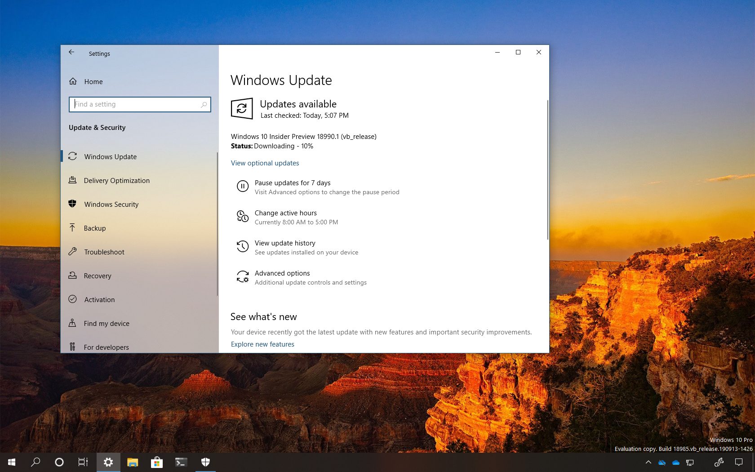Open Windows Ink Workspace pen icon
Image resolution: width=755 pixels, height=472 pixels.
coord(719,462)
